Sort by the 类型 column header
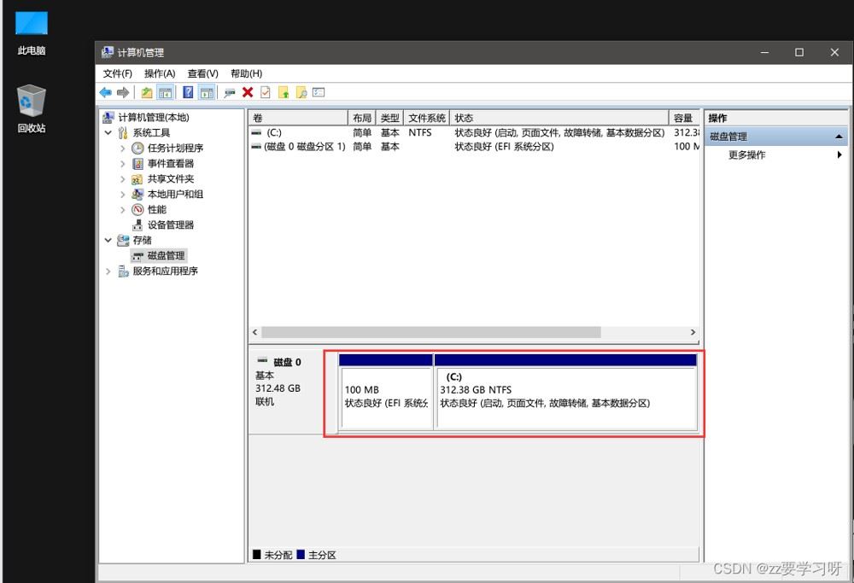 point(389,118)
